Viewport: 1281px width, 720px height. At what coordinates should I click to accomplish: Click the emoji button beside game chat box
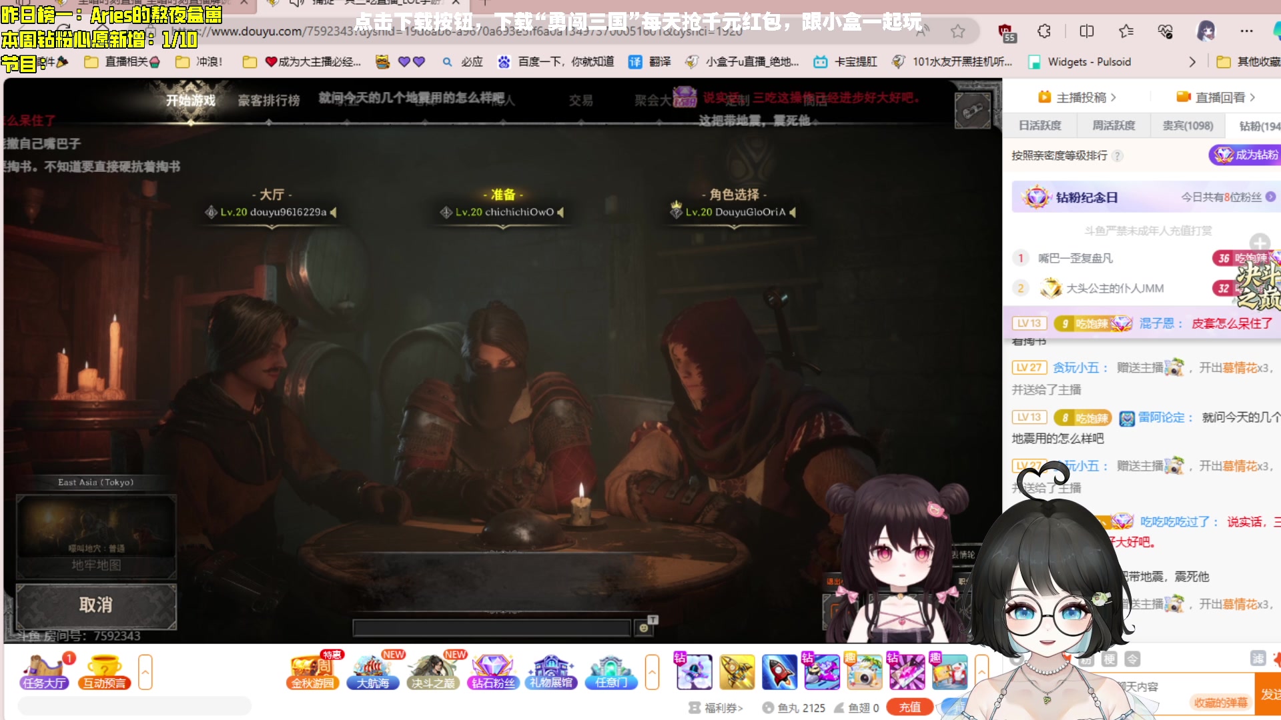point(644,628)
